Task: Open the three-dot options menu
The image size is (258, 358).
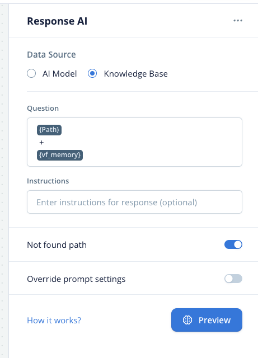Action: click(x=238, y=21)
